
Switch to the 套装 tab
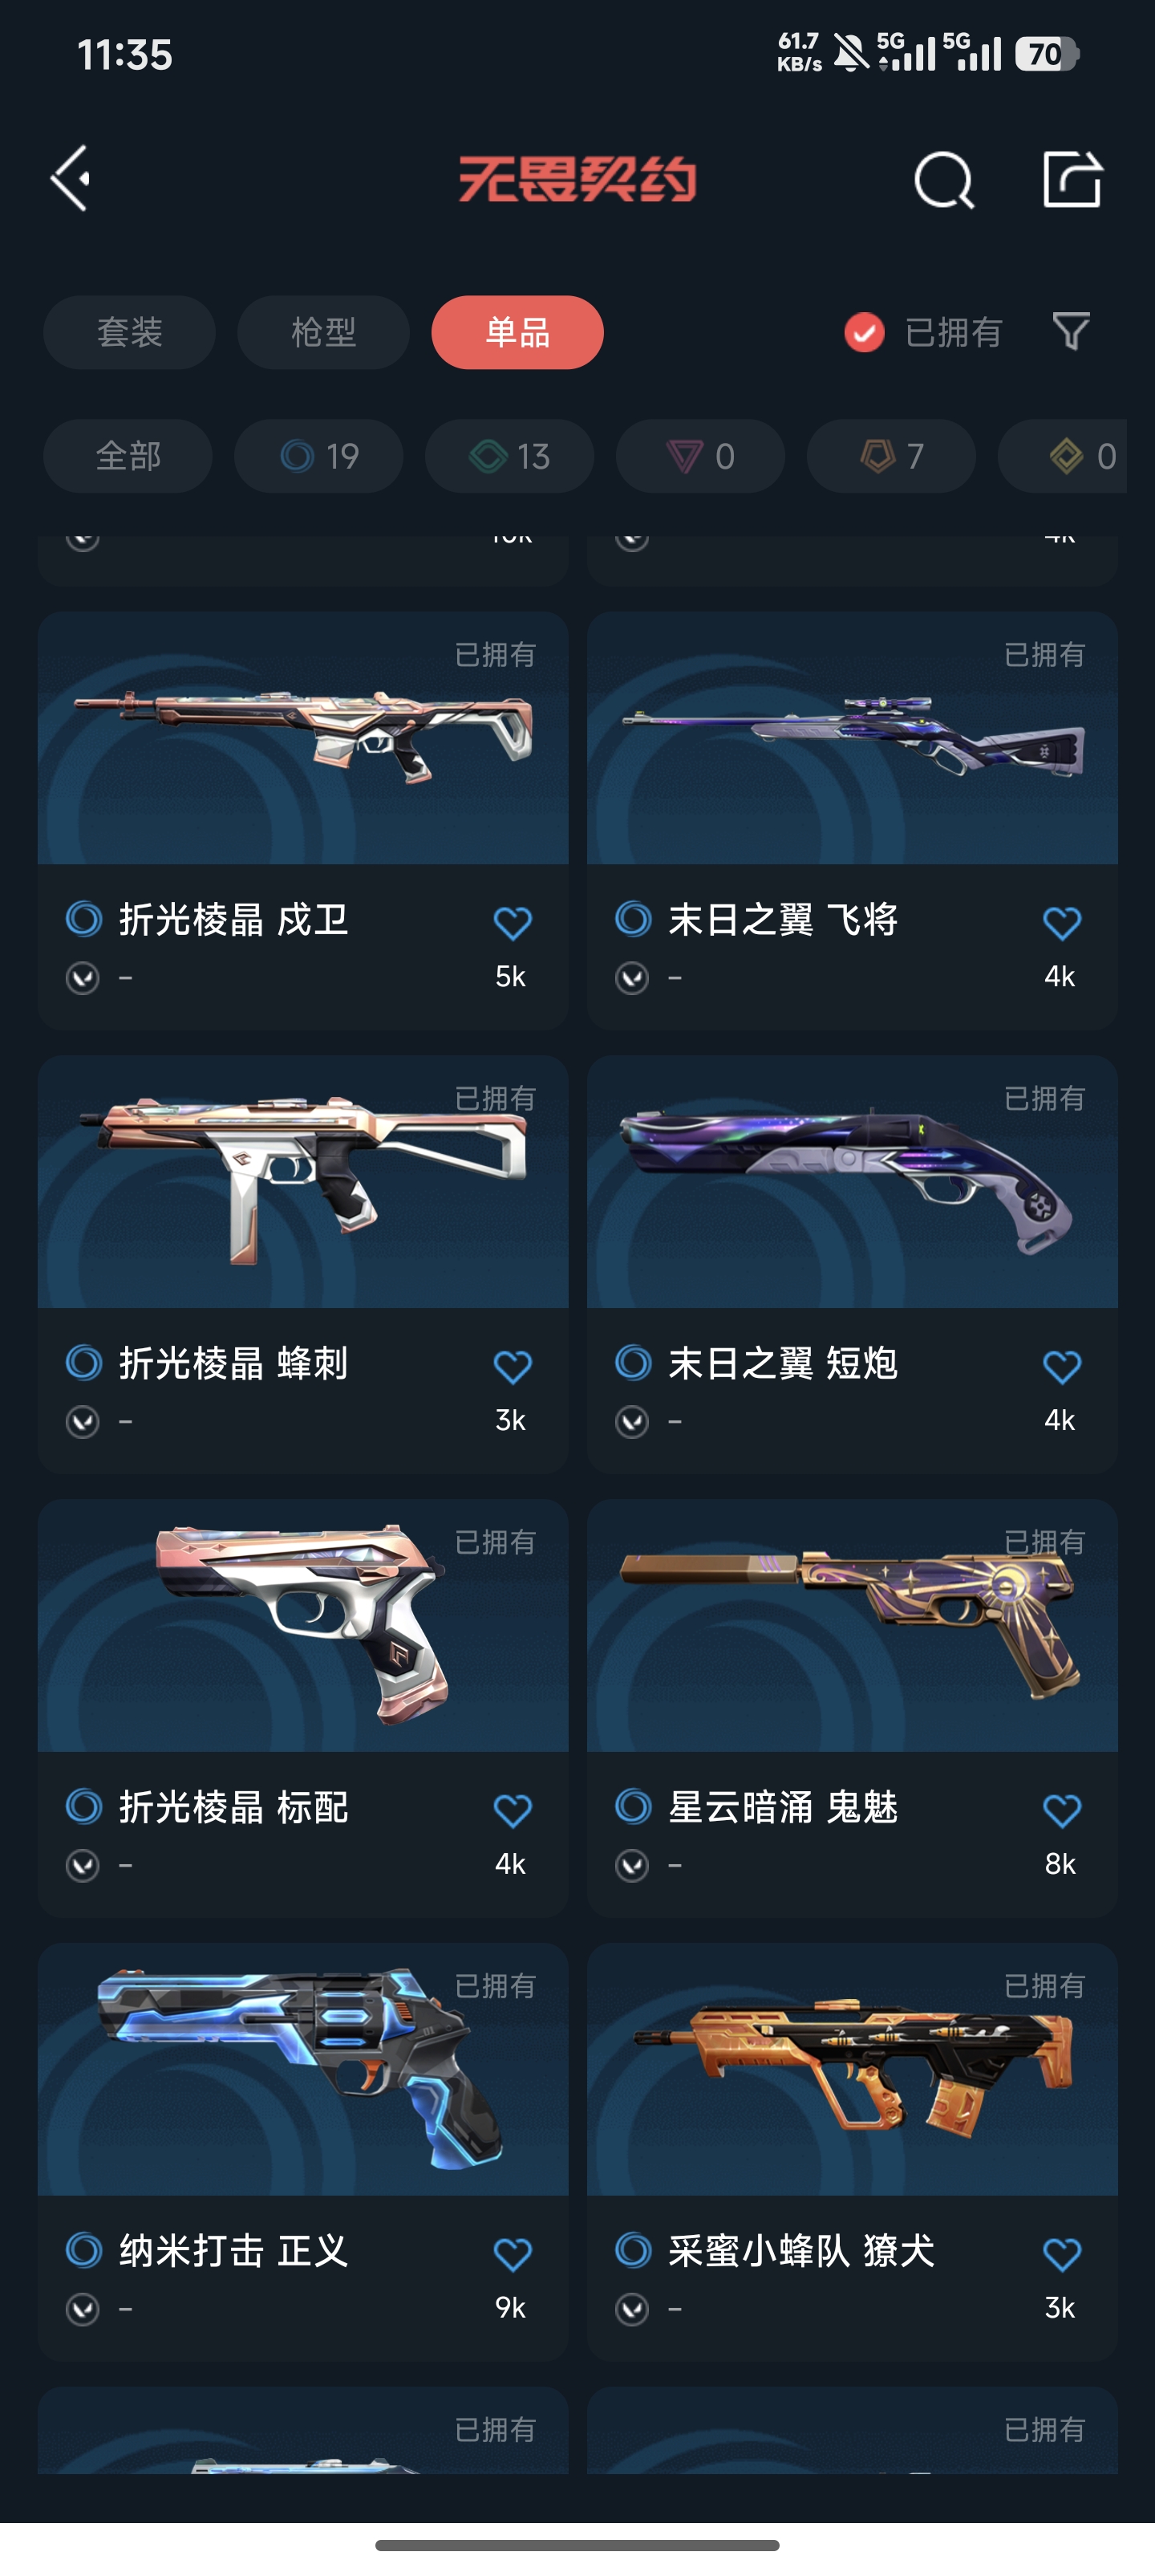point(130,332)
